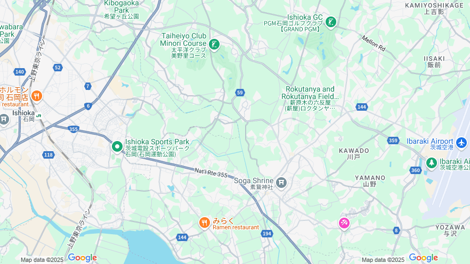Screen dimensions: 470x264
Task: Open the みらく Ramen restaurant pin
Action: [x=205, y=223]
